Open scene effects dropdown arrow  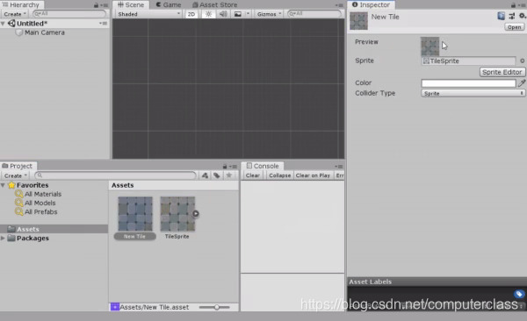248,14
